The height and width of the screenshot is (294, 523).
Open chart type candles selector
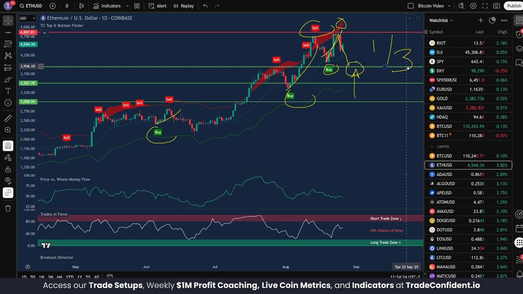point(82,6)
